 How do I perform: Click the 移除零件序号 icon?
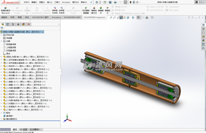55,8
